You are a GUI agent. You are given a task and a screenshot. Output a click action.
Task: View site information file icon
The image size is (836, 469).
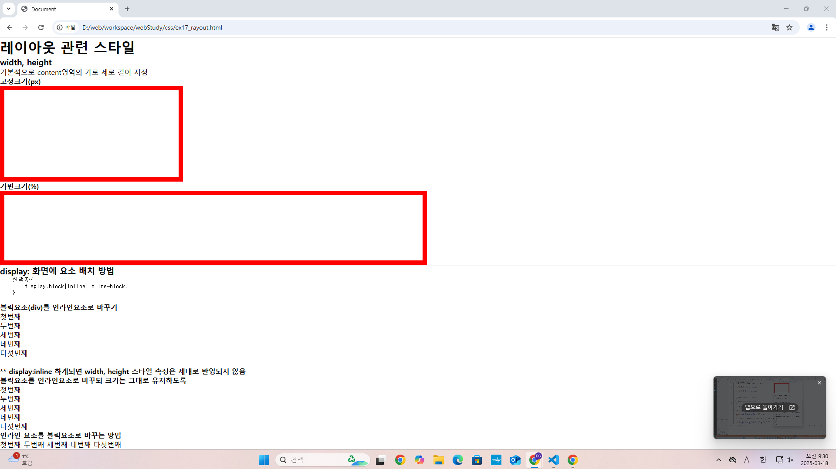tap(66, 27)
